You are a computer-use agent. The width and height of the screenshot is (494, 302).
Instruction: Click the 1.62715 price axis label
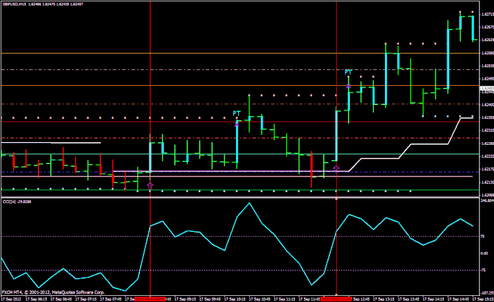point(487,14)
